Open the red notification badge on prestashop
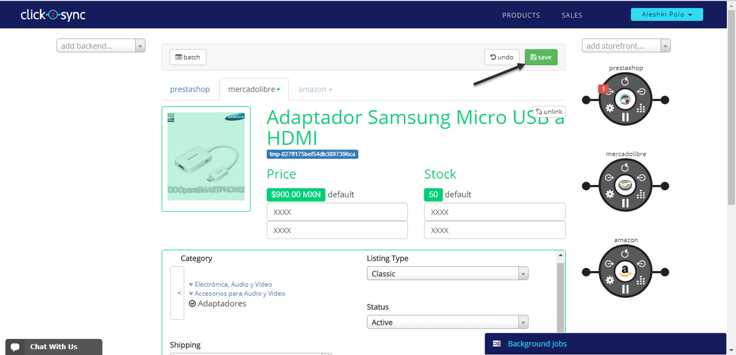The width and height of the screenshot is (736, 355). click(x=603, y=89)
